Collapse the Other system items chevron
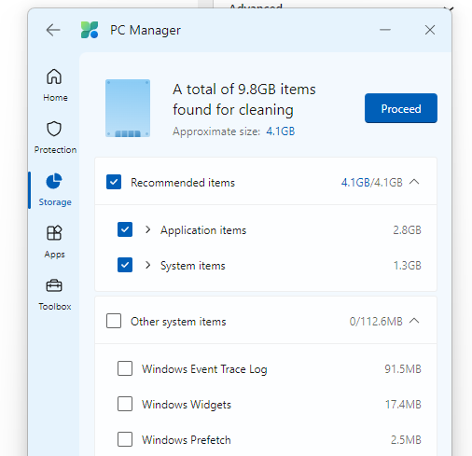The height and width of the screenshot is (456, 472). pyautogui.click(x=414, y=321)
